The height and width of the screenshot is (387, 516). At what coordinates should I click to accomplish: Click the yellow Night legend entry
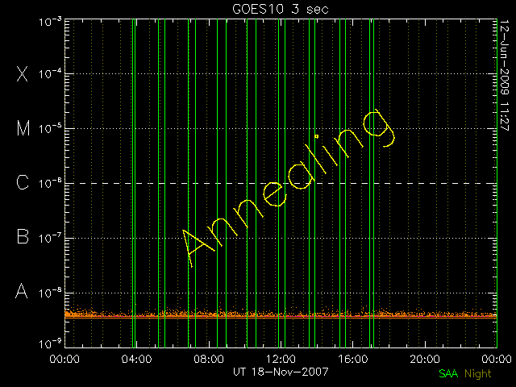click(478, 374)
